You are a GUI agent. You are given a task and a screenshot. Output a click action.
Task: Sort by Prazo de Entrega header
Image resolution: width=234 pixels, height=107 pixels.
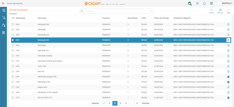click(x=161, y=18)
